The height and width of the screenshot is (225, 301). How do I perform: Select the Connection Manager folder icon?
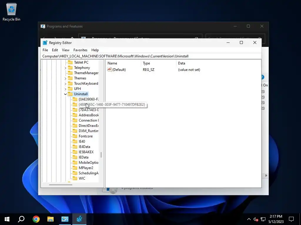tap(75, 120)
